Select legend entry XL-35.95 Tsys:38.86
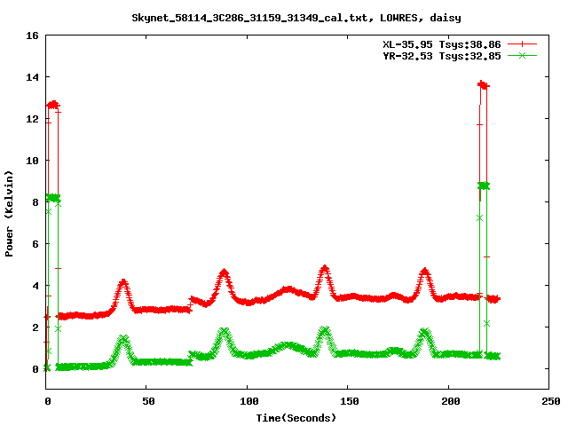The width and height of the screenshot is (568, 426). [x=442, y=44]
